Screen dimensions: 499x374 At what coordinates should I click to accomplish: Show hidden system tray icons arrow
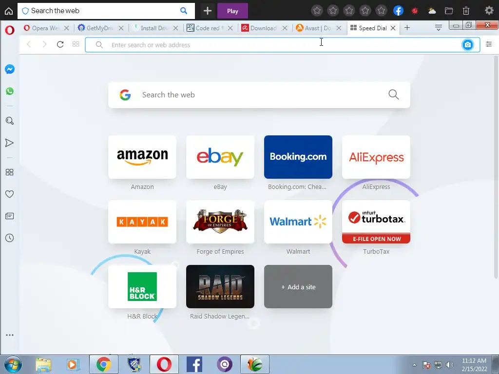[414, 365]
